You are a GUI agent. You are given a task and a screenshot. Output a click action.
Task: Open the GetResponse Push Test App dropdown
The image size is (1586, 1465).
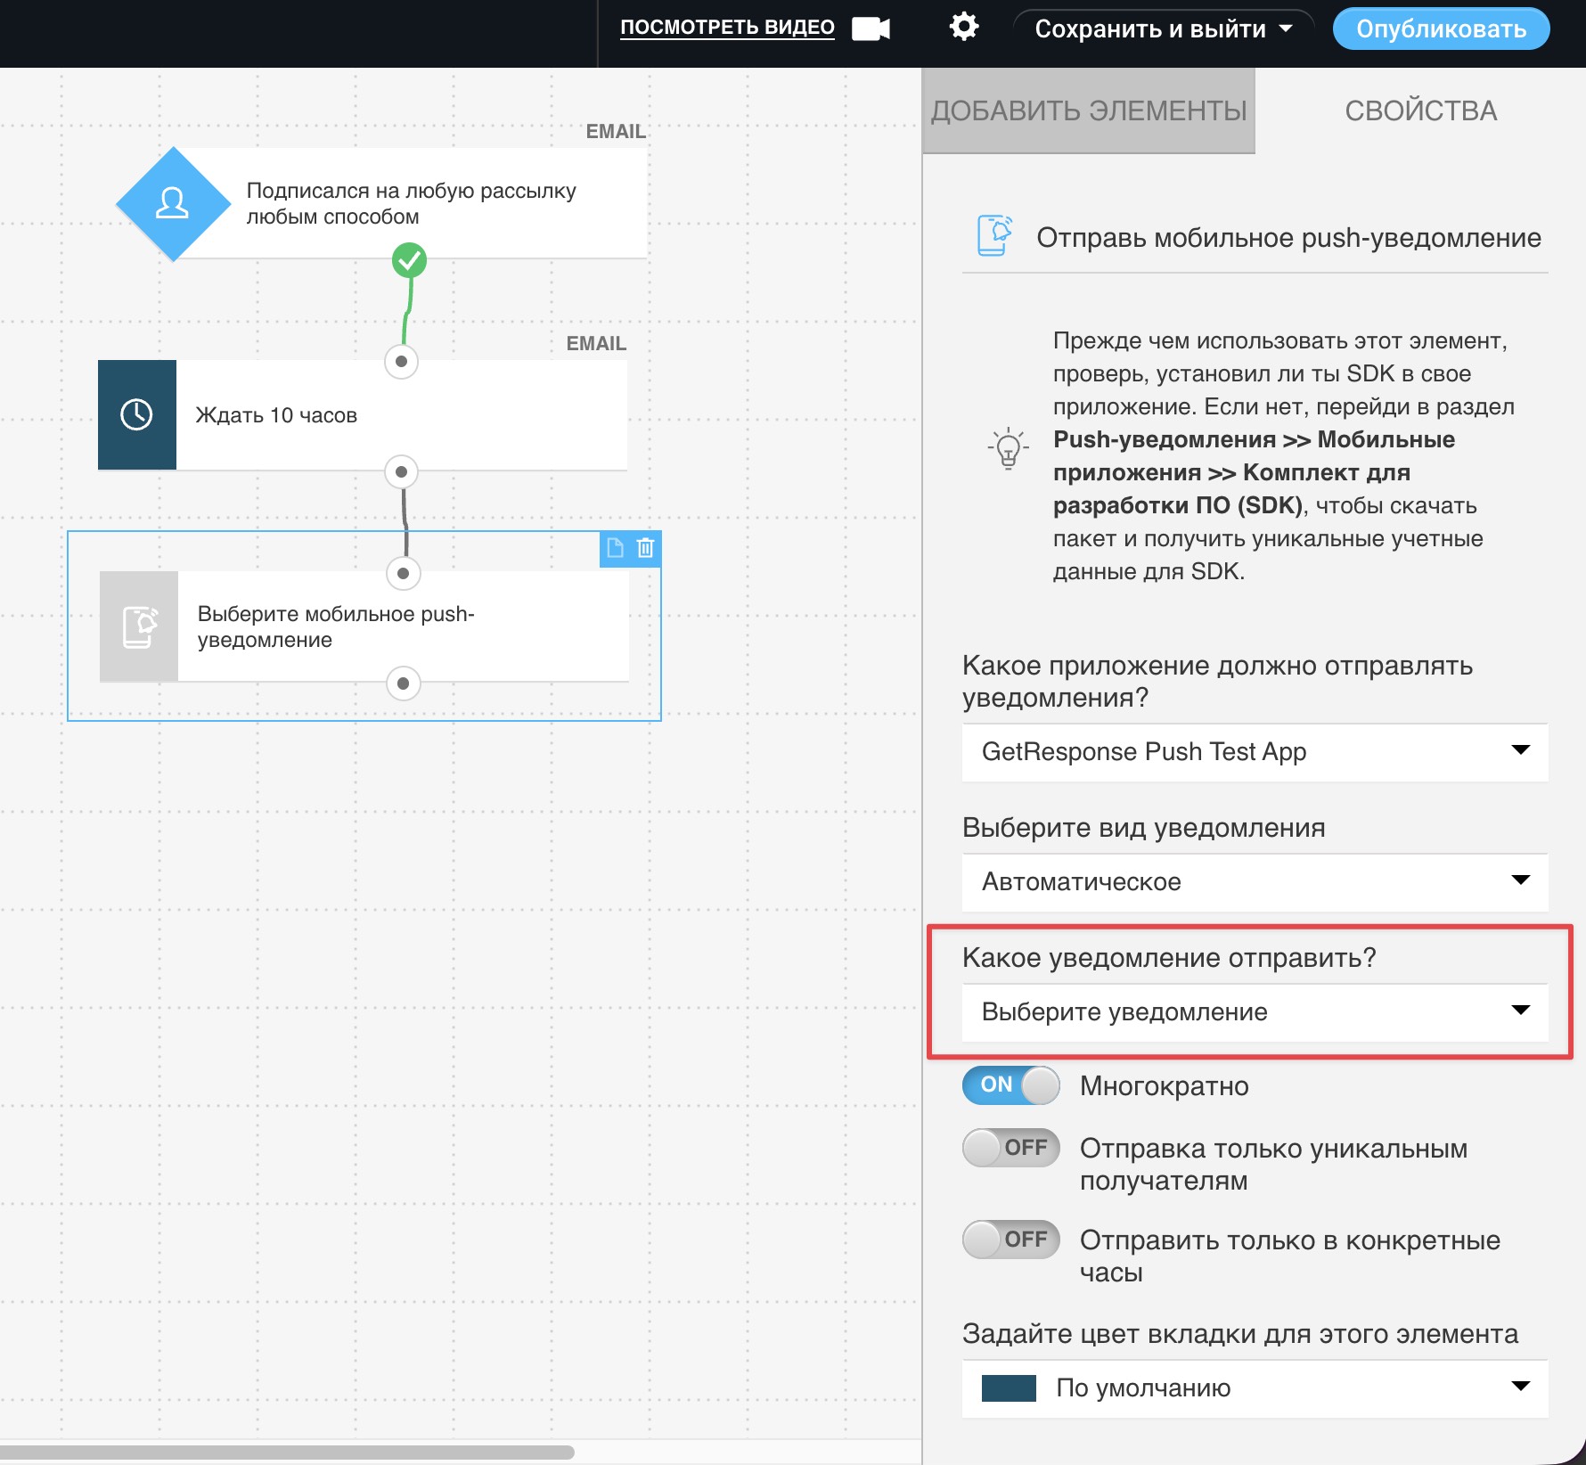1255,752
